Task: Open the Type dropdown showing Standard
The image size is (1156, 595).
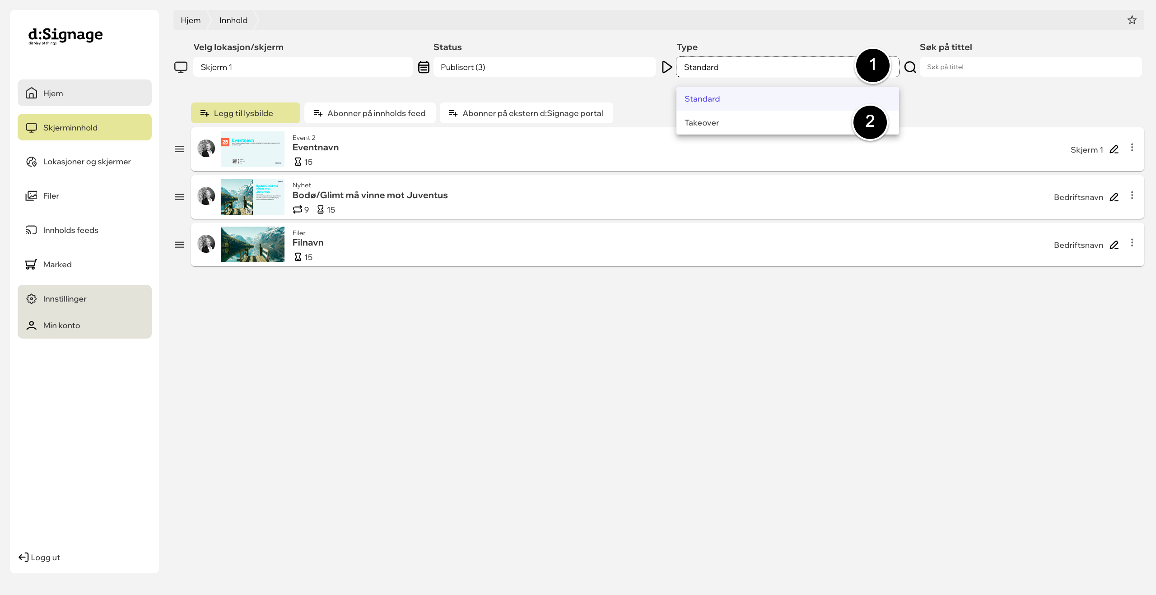Action: (788, 67)
